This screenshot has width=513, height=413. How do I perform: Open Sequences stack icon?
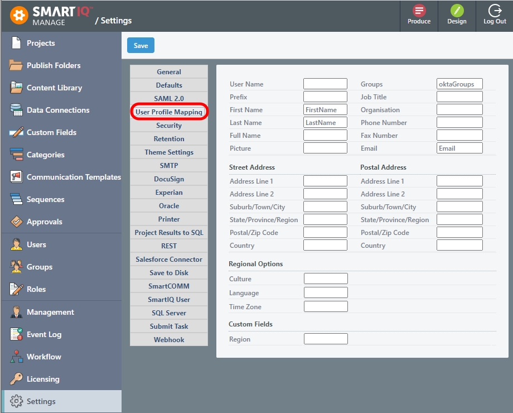click(16, 199)
